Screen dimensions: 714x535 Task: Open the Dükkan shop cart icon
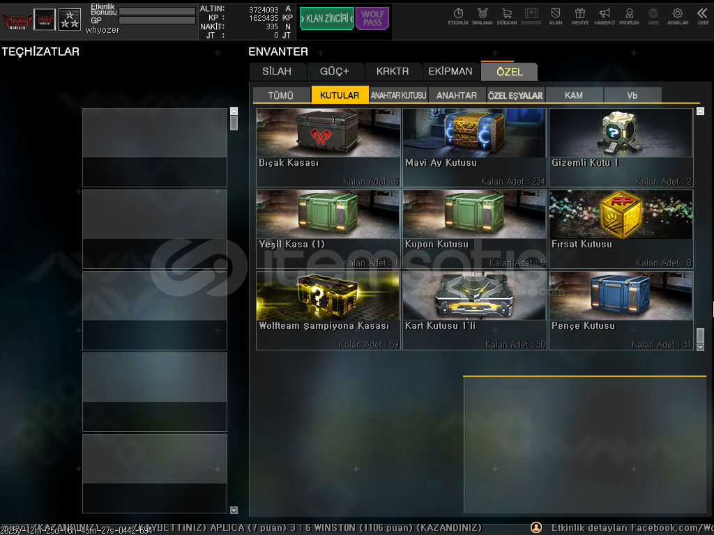click(x=507, y=17)
